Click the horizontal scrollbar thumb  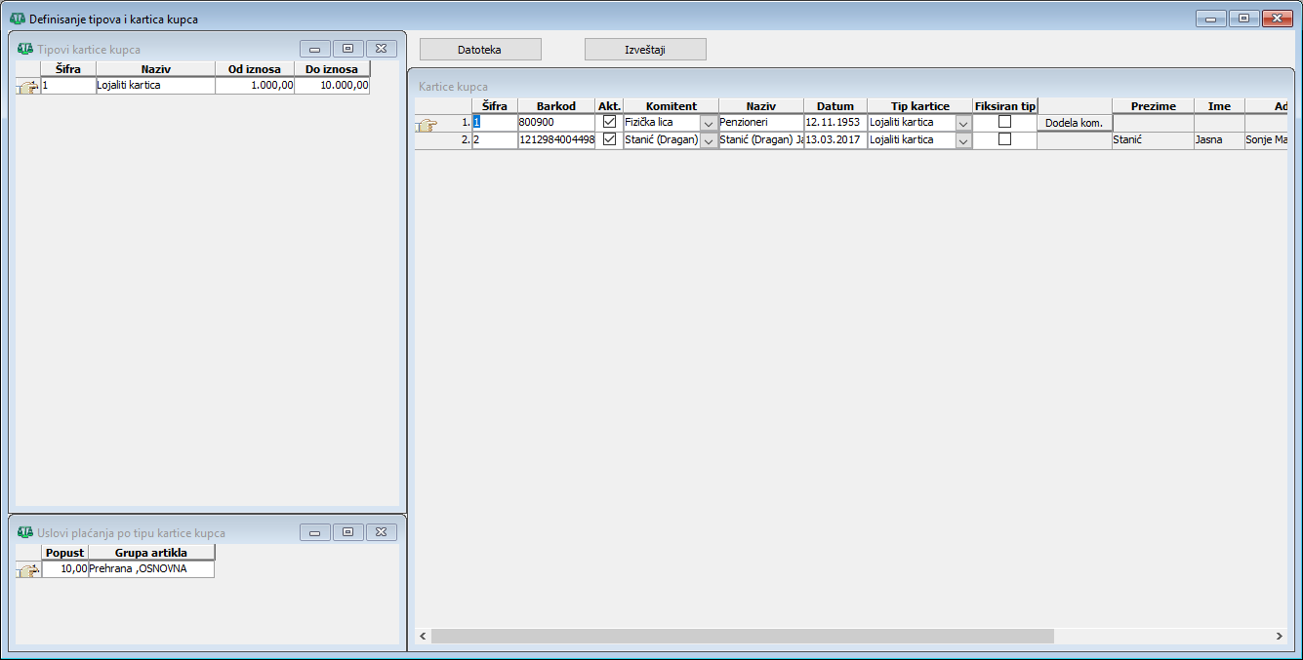click(x=743, y=637)
